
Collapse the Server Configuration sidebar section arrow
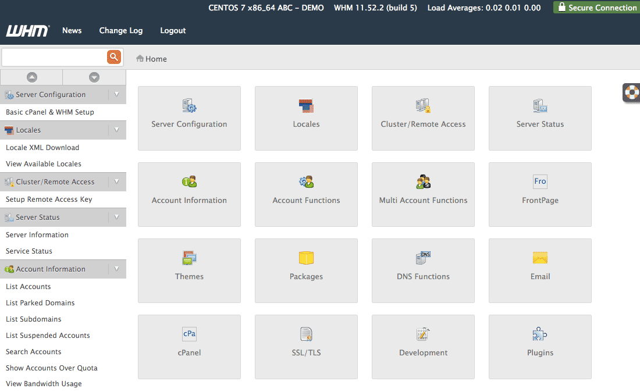pyautogui.click(x=117, y=95)
